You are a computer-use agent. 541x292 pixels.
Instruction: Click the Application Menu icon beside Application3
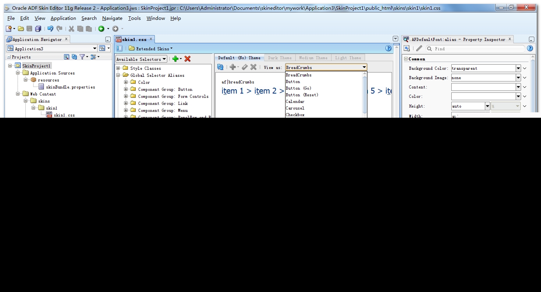[x=104, y=48]
